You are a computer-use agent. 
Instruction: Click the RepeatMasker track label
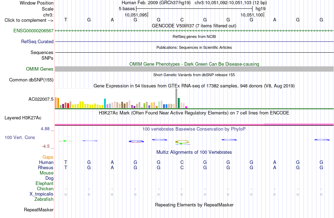[39, 210]
